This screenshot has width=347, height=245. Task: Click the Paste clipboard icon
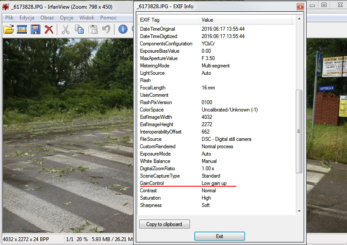tap(93, 29)
